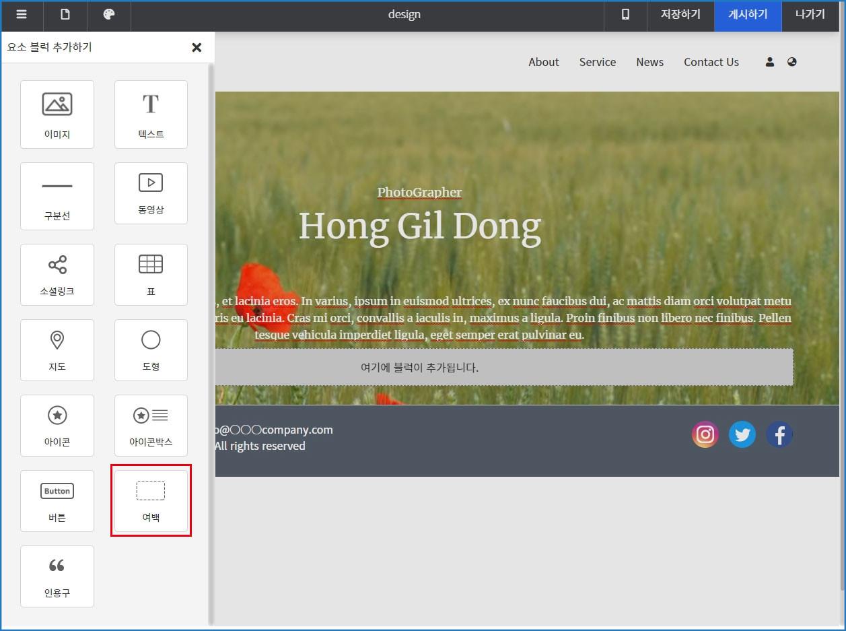Insert the 여백 spacer block
This screenshot has width=846, height=631.
click(x=151, y=500)
